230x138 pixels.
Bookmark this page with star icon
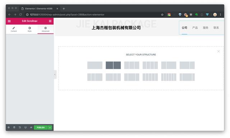point(162,15)
